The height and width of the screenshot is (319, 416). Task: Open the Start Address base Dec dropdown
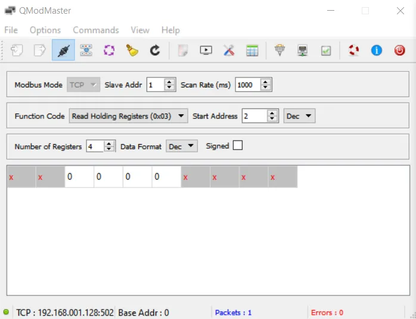click(x=299, y=116)
